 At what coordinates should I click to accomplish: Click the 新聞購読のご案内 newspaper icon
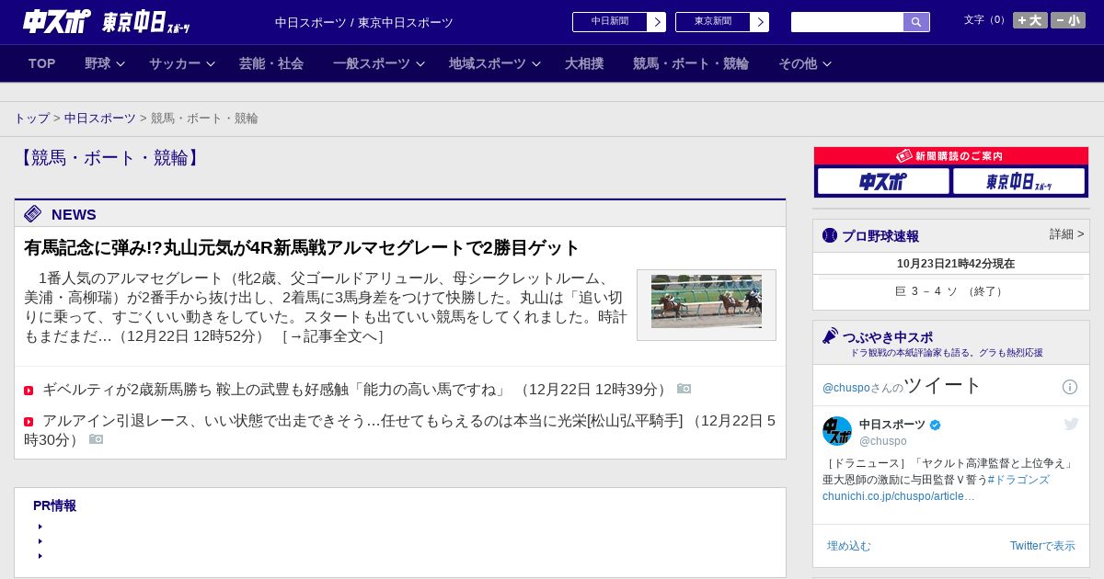click(904, 156)
